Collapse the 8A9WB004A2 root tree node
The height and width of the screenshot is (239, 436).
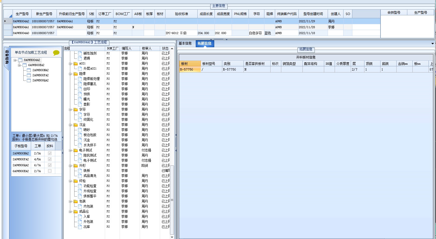point(15,60)
